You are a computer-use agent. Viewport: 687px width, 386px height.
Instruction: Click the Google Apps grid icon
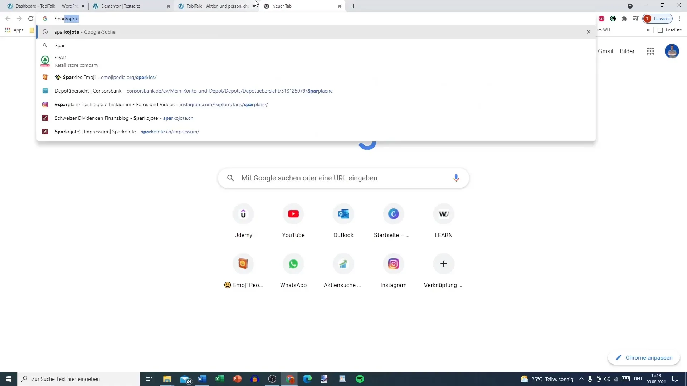pyautogui.click(x=650, y=51)
